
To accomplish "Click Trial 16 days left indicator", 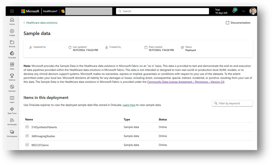I will (x=221, y=11).
